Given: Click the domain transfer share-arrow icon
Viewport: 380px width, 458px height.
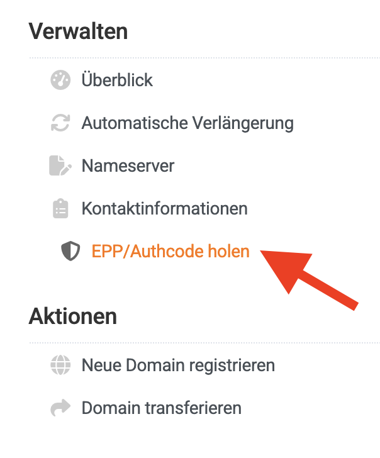Looking at the screenshot, I should [x=60, y=408].
